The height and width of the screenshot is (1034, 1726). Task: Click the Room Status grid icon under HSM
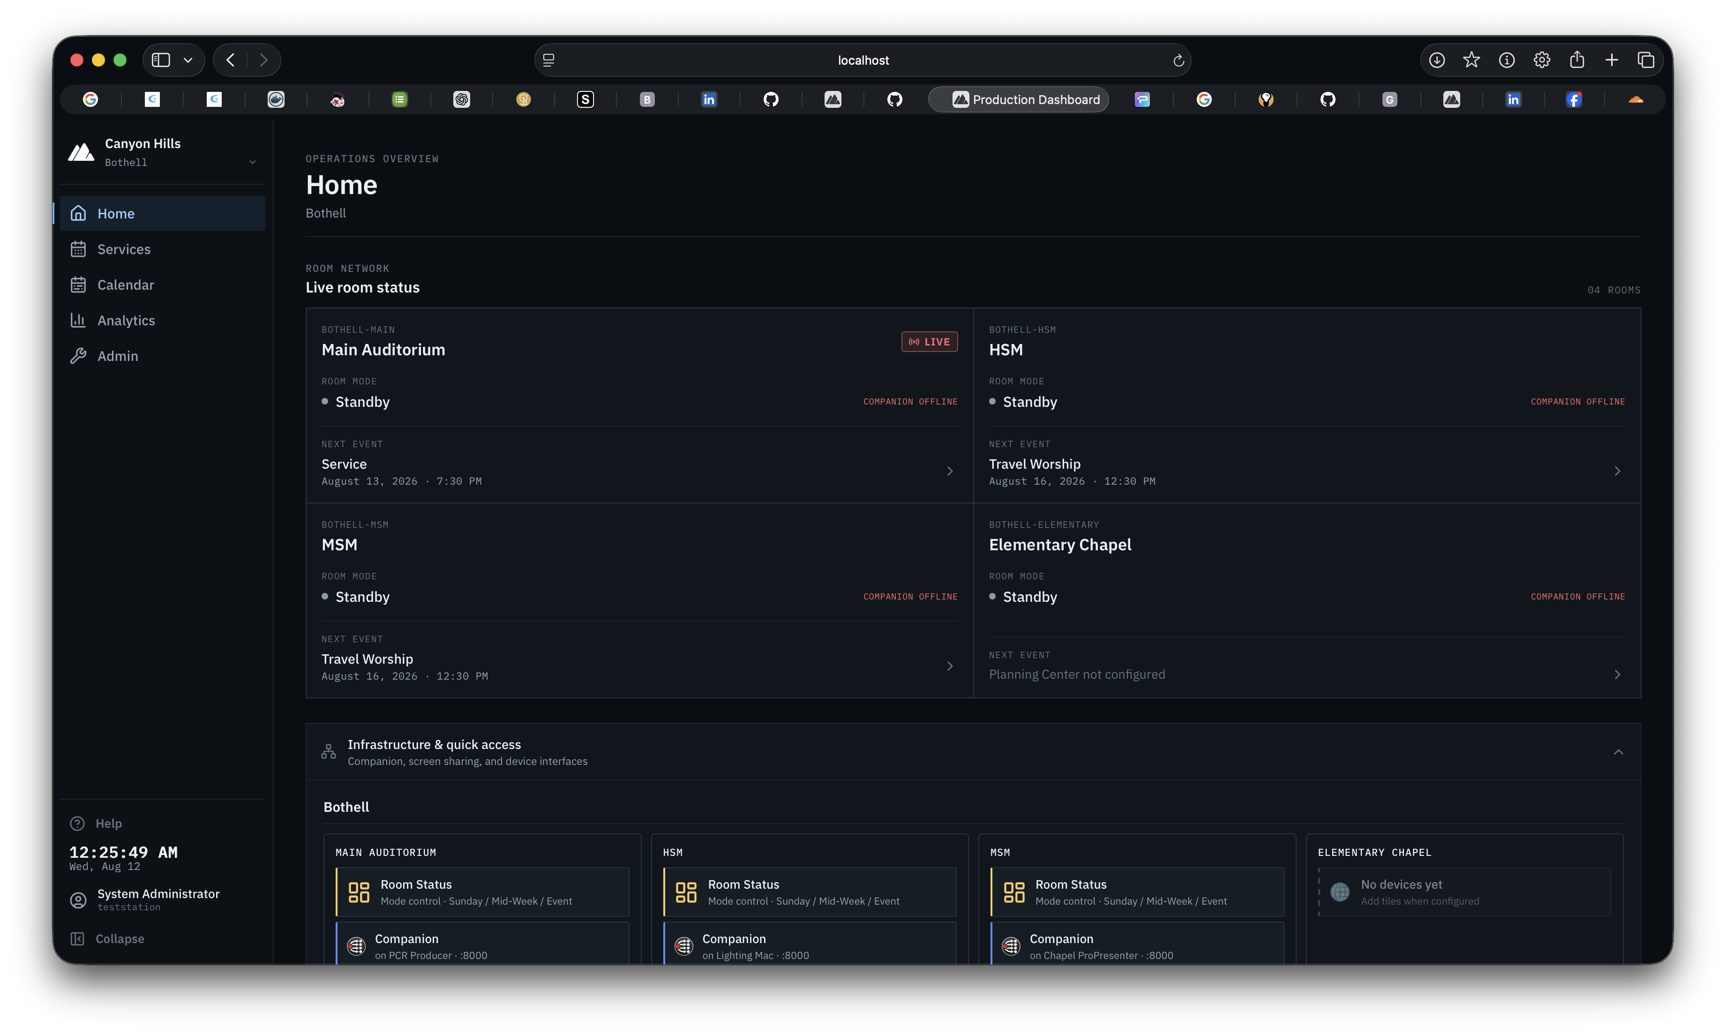tap(686, 892)
